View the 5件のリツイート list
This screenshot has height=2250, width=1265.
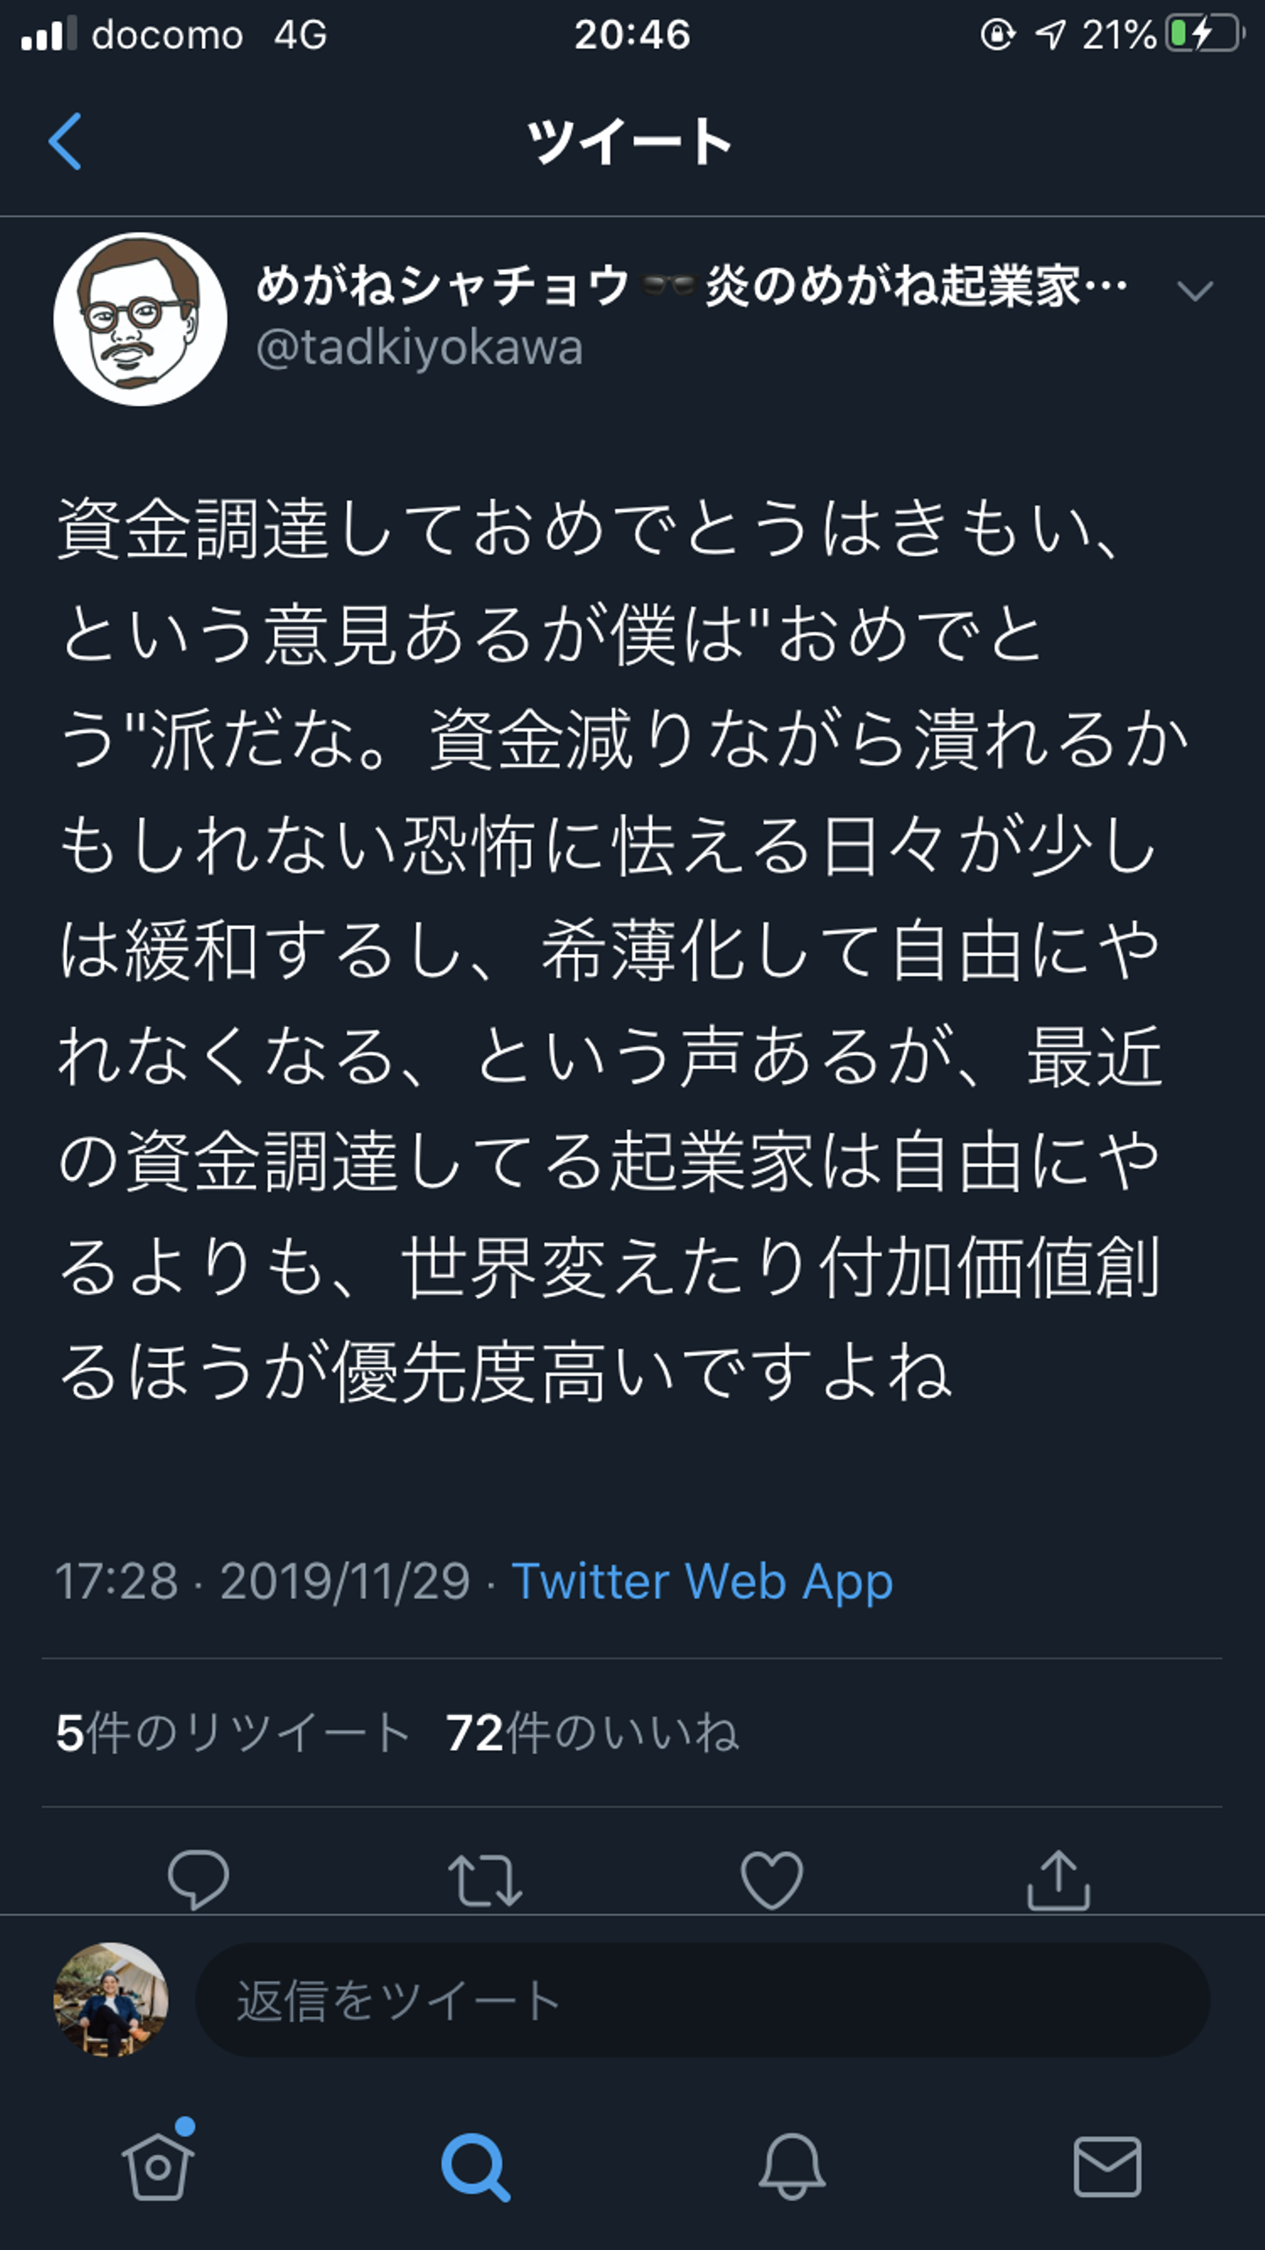(x=232, y=1733)
